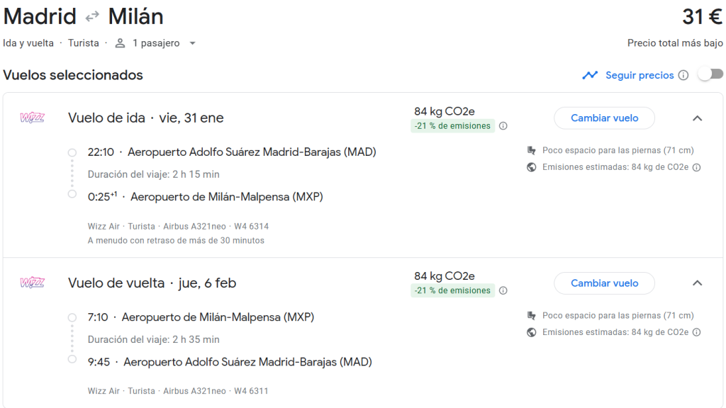Collapse the Vuelo de ida card details
The height and width of the screenshot is (408, 726).
click(697, 119)
